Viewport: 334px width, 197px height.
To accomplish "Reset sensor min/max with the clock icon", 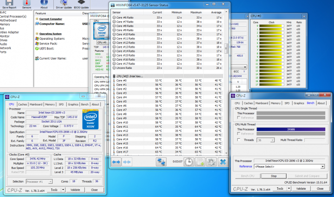I will [x=189, y=162].
